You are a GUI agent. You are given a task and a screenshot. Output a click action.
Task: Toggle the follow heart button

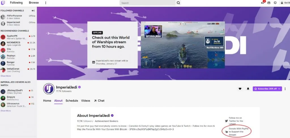240,89
